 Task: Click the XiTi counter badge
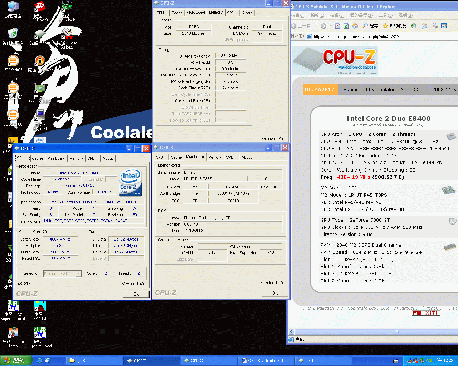point(426,313)
